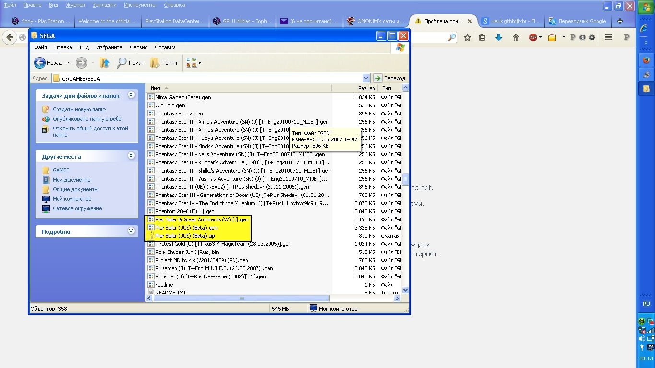
Task: Collapse the Другие места panel
Action: (131, 156)
